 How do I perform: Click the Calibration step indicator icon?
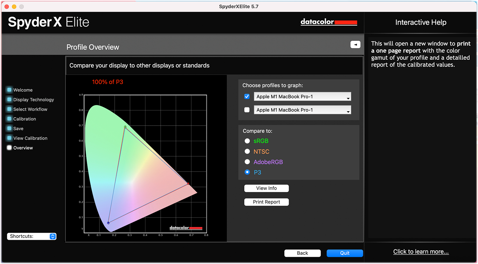(9, 119)
